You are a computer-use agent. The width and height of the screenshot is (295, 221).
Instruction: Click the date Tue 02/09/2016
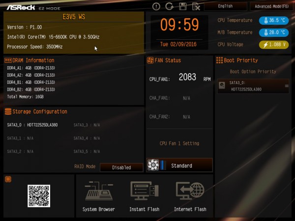point(178,44)
